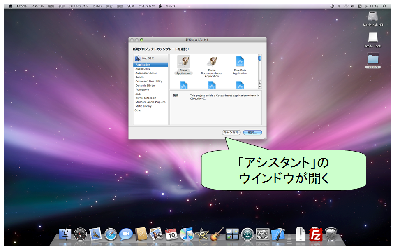The width and height of the screenshot is (393, 248).
Task: Click the green zoom button of 新規プロジェクト window
Action: click(x=141, y=40)
